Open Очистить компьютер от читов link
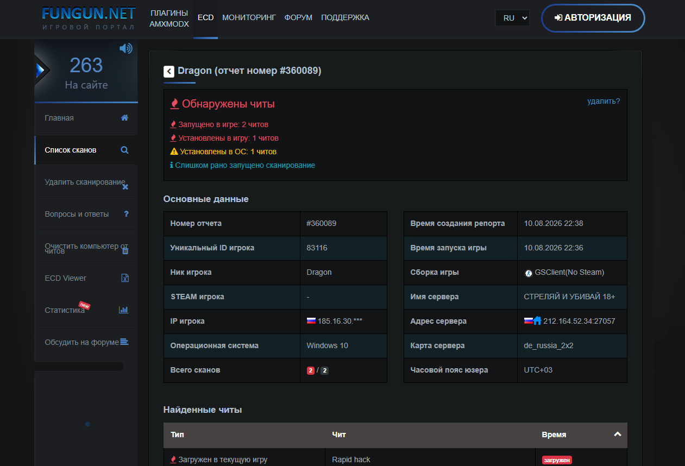Viewport: 685px width, 466px height. coord(86,248)
